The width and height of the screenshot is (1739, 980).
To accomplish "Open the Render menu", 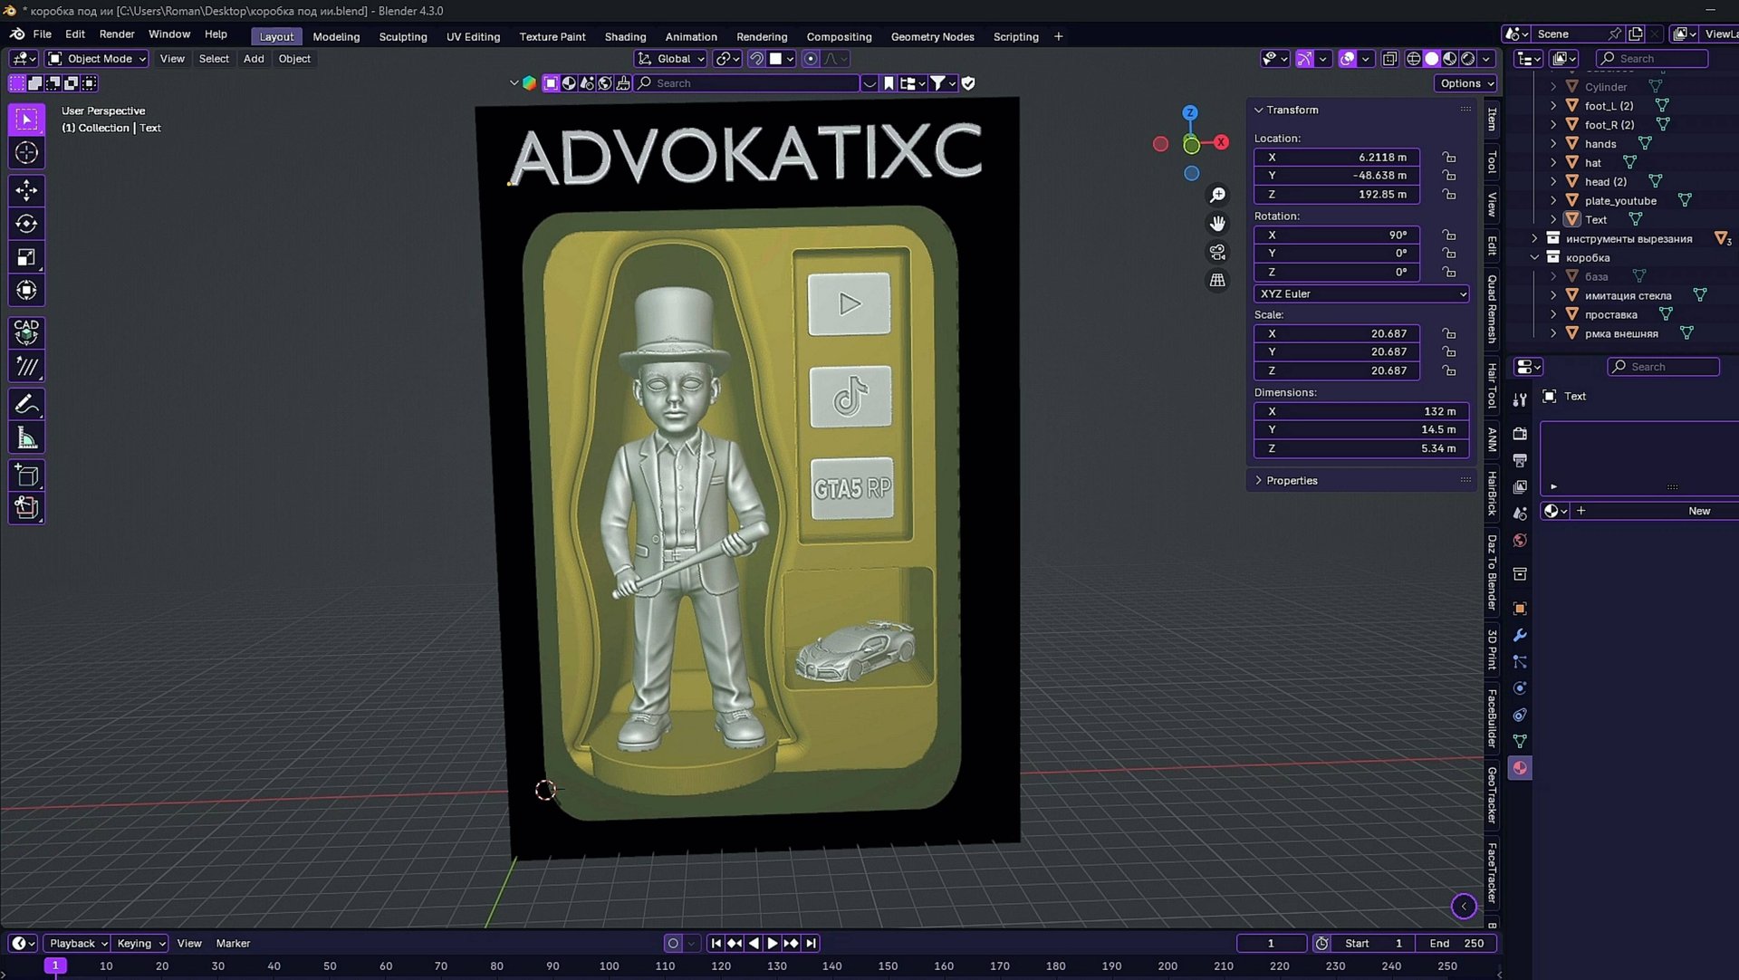I will coord(116,34).
